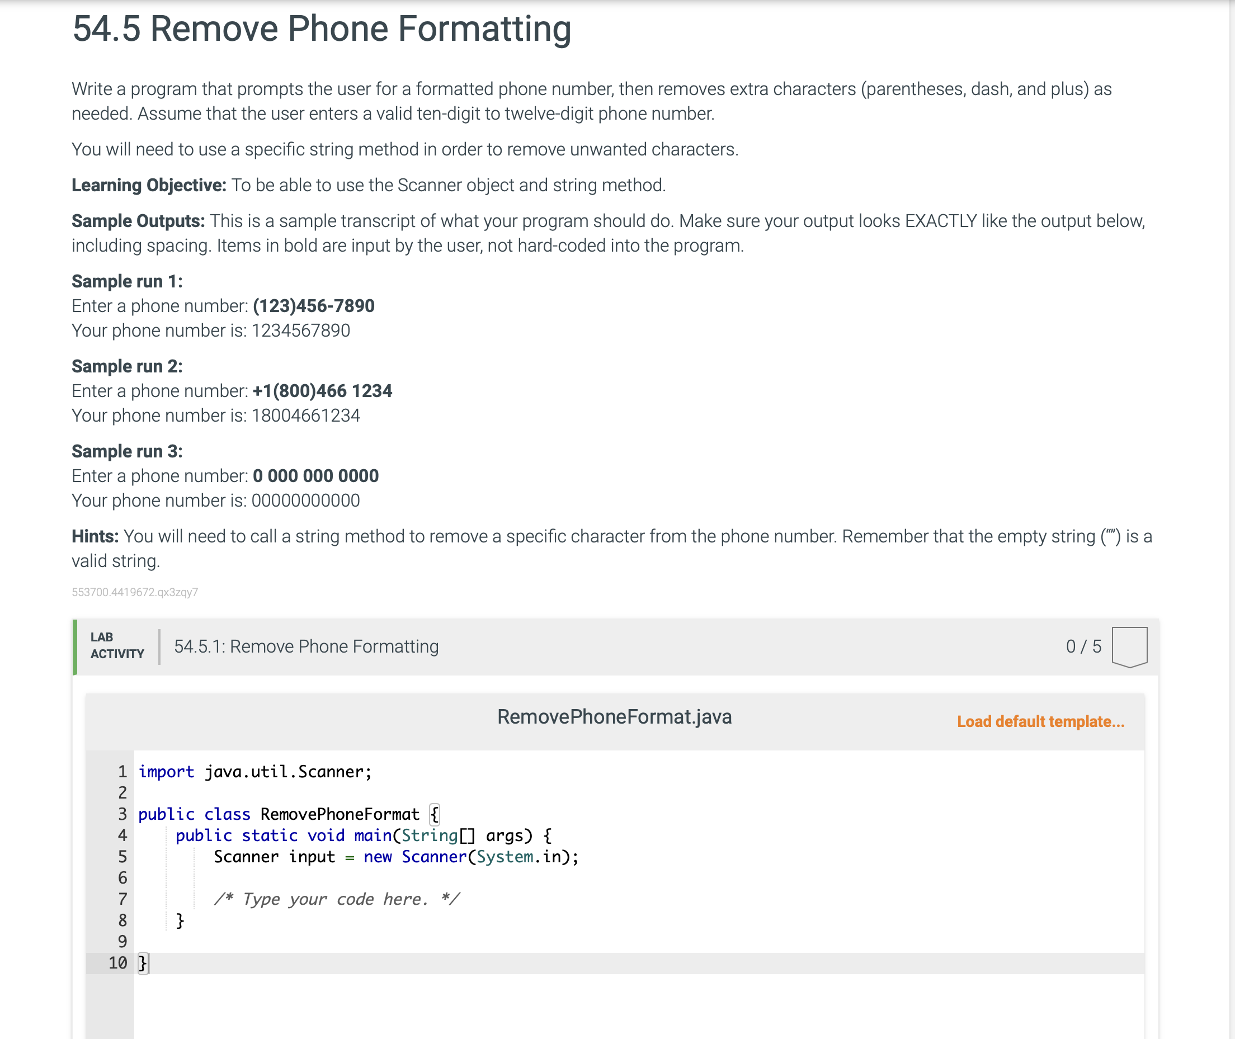This screenshot has height=1039, width=1235.
Task: Click the (123)456-7890 sample input
Action: [x=313, y=306]
